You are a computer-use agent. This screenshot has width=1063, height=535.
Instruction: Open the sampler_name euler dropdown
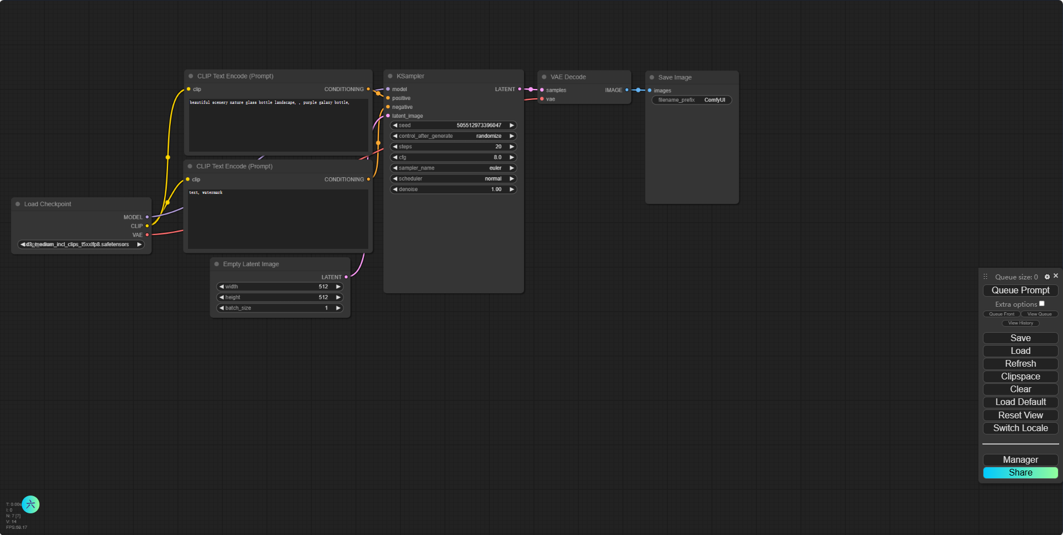click(x=453, y=168)
